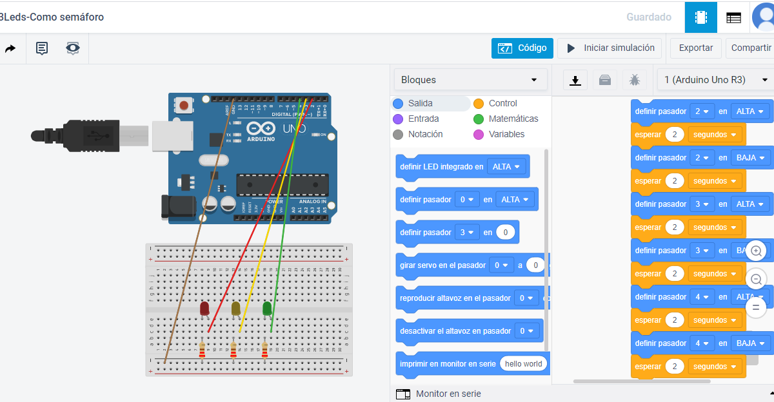Click the download sketch icon
774x402 pixels.
point(574,80)
